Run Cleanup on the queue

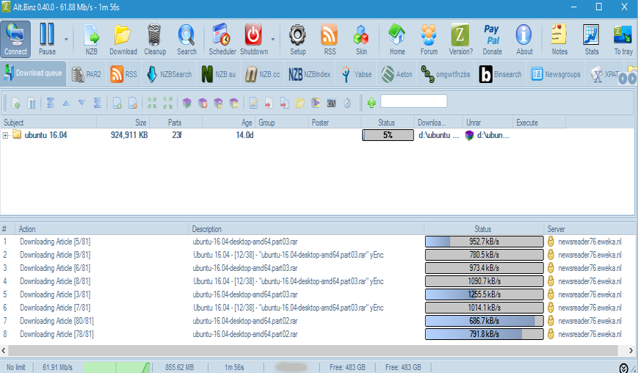[x=155, y=39]
